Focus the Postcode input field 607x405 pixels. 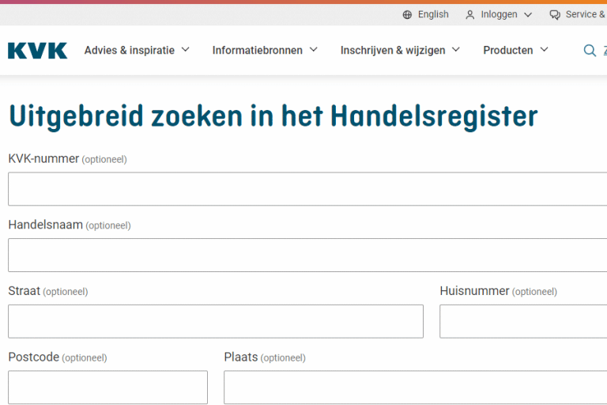pos(107,387)
